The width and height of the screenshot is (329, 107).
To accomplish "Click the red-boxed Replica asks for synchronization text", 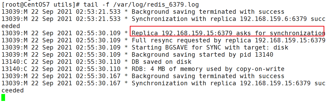I will click(x=228, y=33).
